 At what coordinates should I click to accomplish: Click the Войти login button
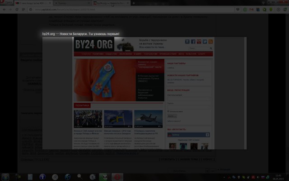(172, 116)
